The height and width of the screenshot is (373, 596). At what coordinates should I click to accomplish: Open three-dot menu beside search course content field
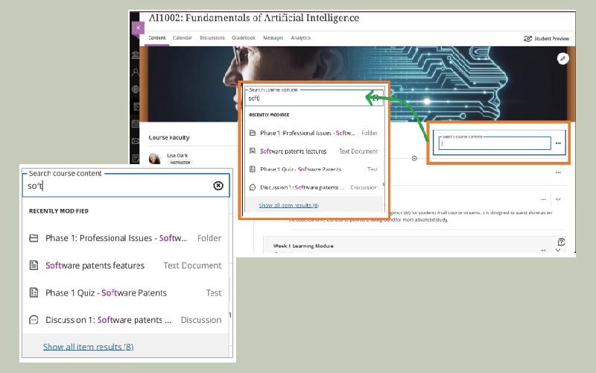point(558,142)
